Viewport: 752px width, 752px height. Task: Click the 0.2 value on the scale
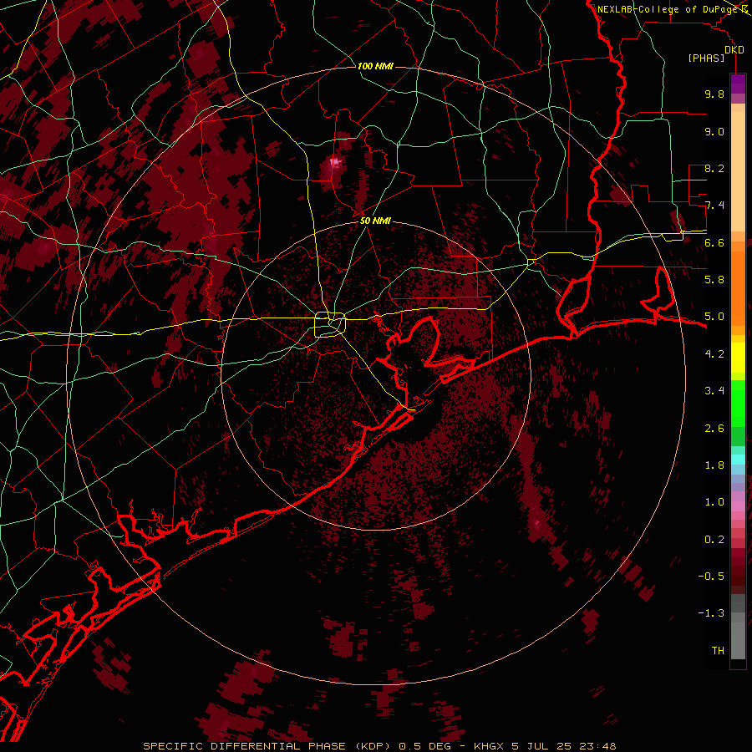pos(714,540)
